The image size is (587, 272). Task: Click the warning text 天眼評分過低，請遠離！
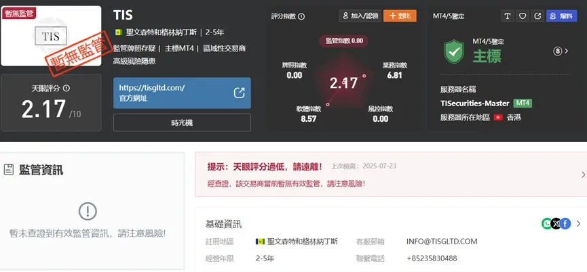tap(278, 166)
